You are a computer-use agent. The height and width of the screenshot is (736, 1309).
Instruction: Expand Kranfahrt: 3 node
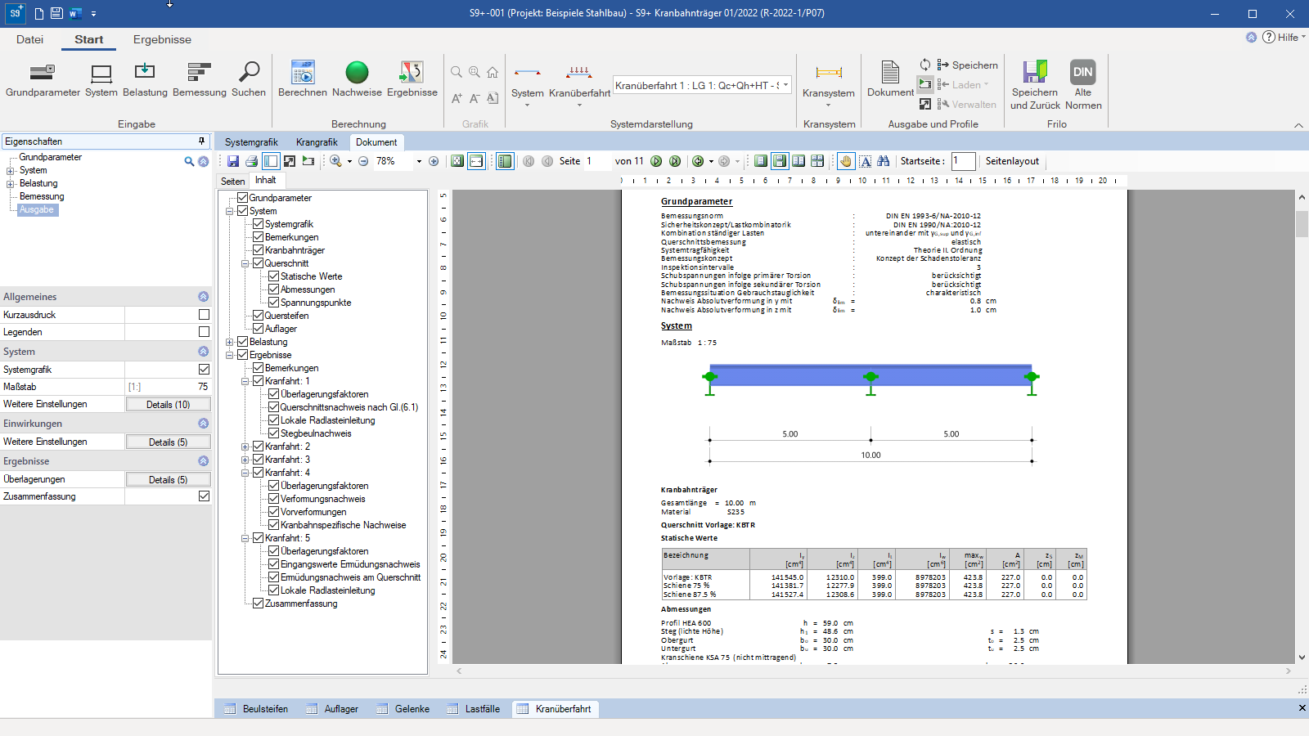[x=245, y=460]
